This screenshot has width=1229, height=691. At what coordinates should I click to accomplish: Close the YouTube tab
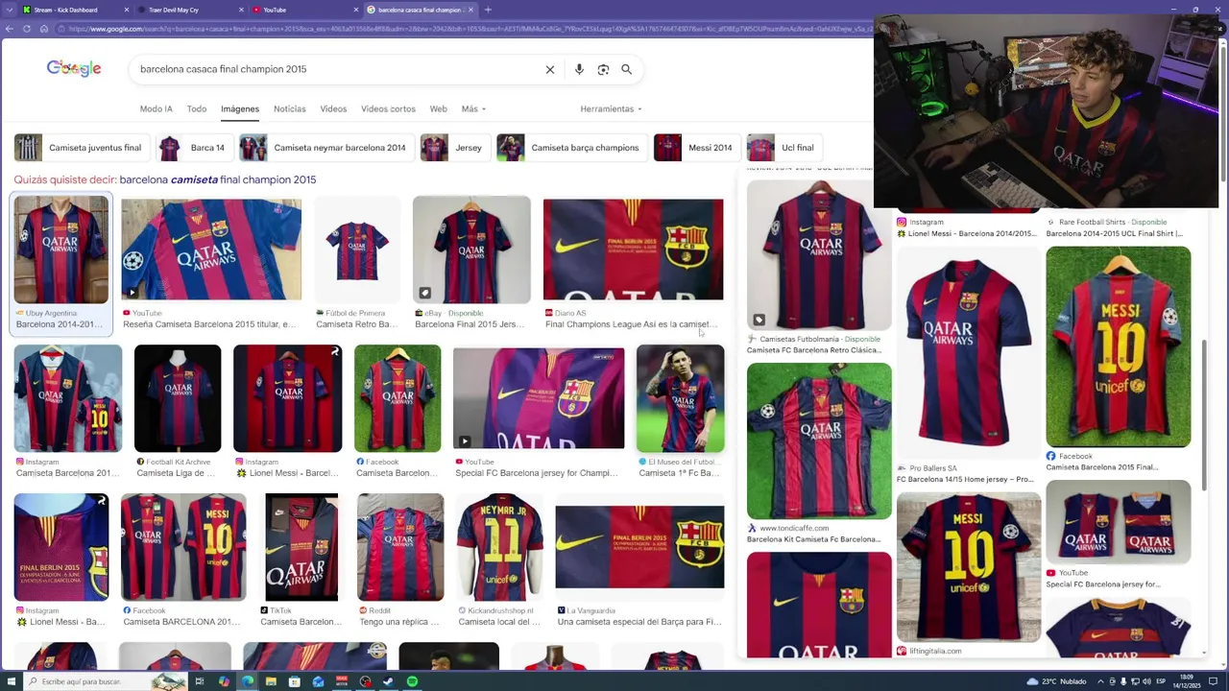tap(357, 10)
